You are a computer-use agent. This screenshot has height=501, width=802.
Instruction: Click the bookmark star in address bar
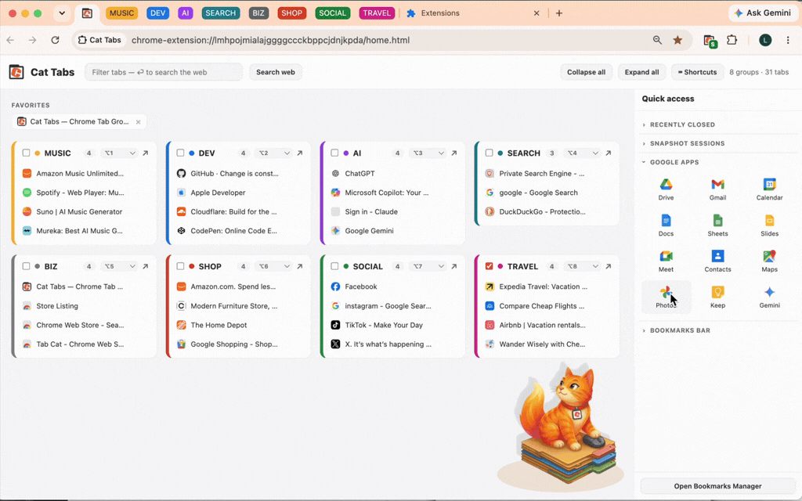coord(677,40)
